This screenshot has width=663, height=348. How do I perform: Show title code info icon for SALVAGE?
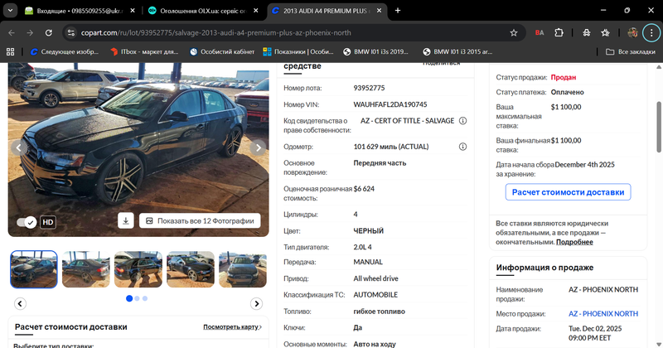463,121
